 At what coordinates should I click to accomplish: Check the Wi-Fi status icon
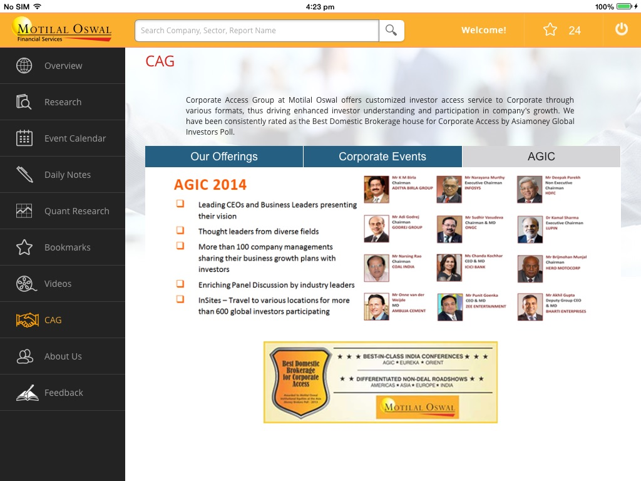pos(37,6)
